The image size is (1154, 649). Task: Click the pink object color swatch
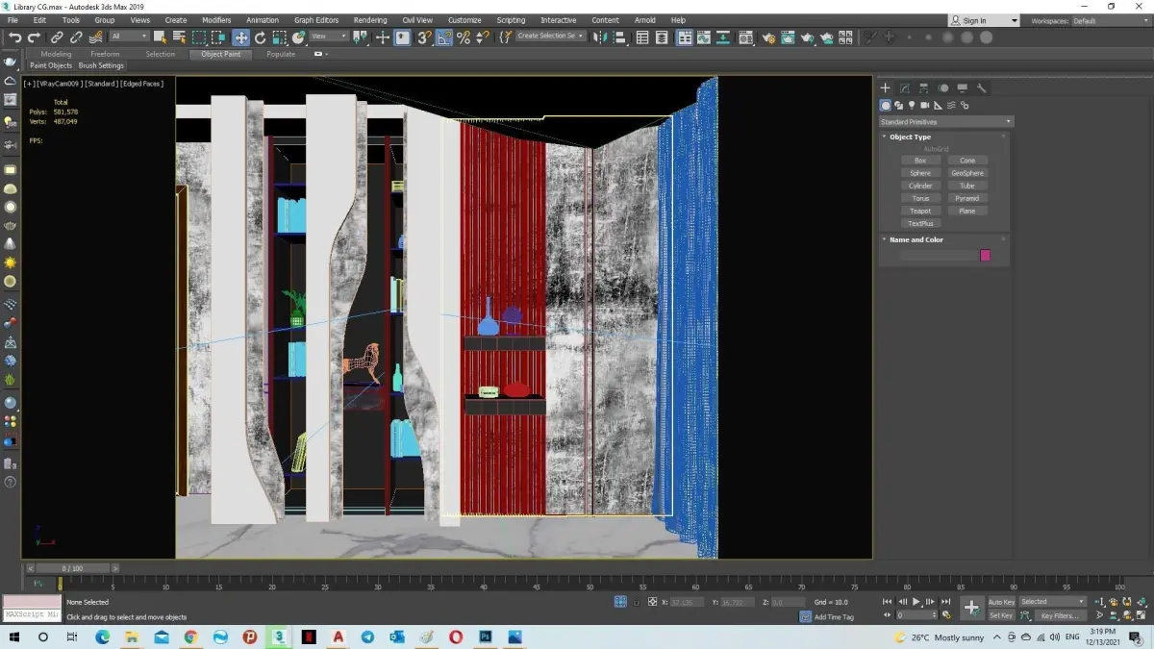tap(985, 255)
